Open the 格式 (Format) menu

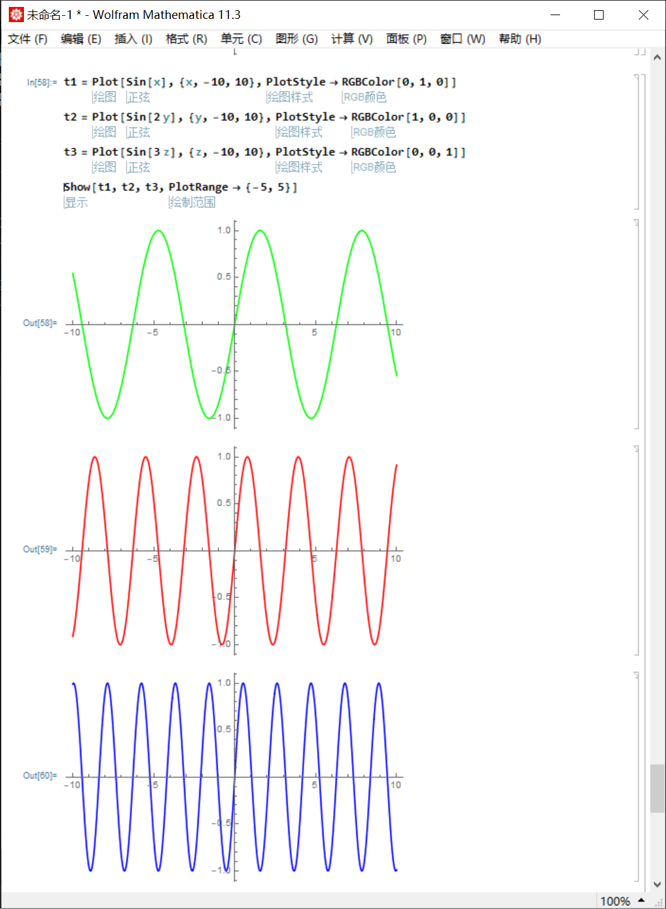185,39
